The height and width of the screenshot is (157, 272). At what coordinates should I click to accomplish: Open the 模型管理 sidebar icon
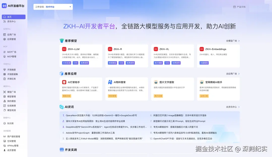coord(5,96)
